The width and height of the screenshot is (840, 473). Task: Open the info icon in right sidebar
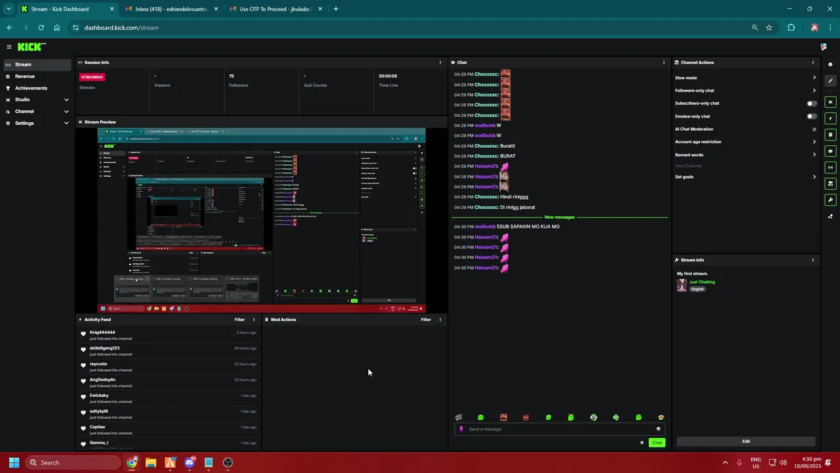coord(830,64)
